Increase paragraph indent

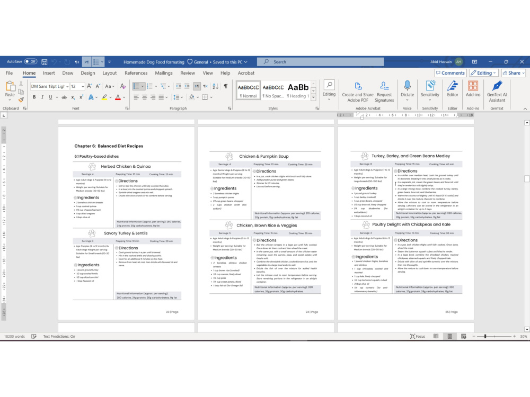click(187, 86)
